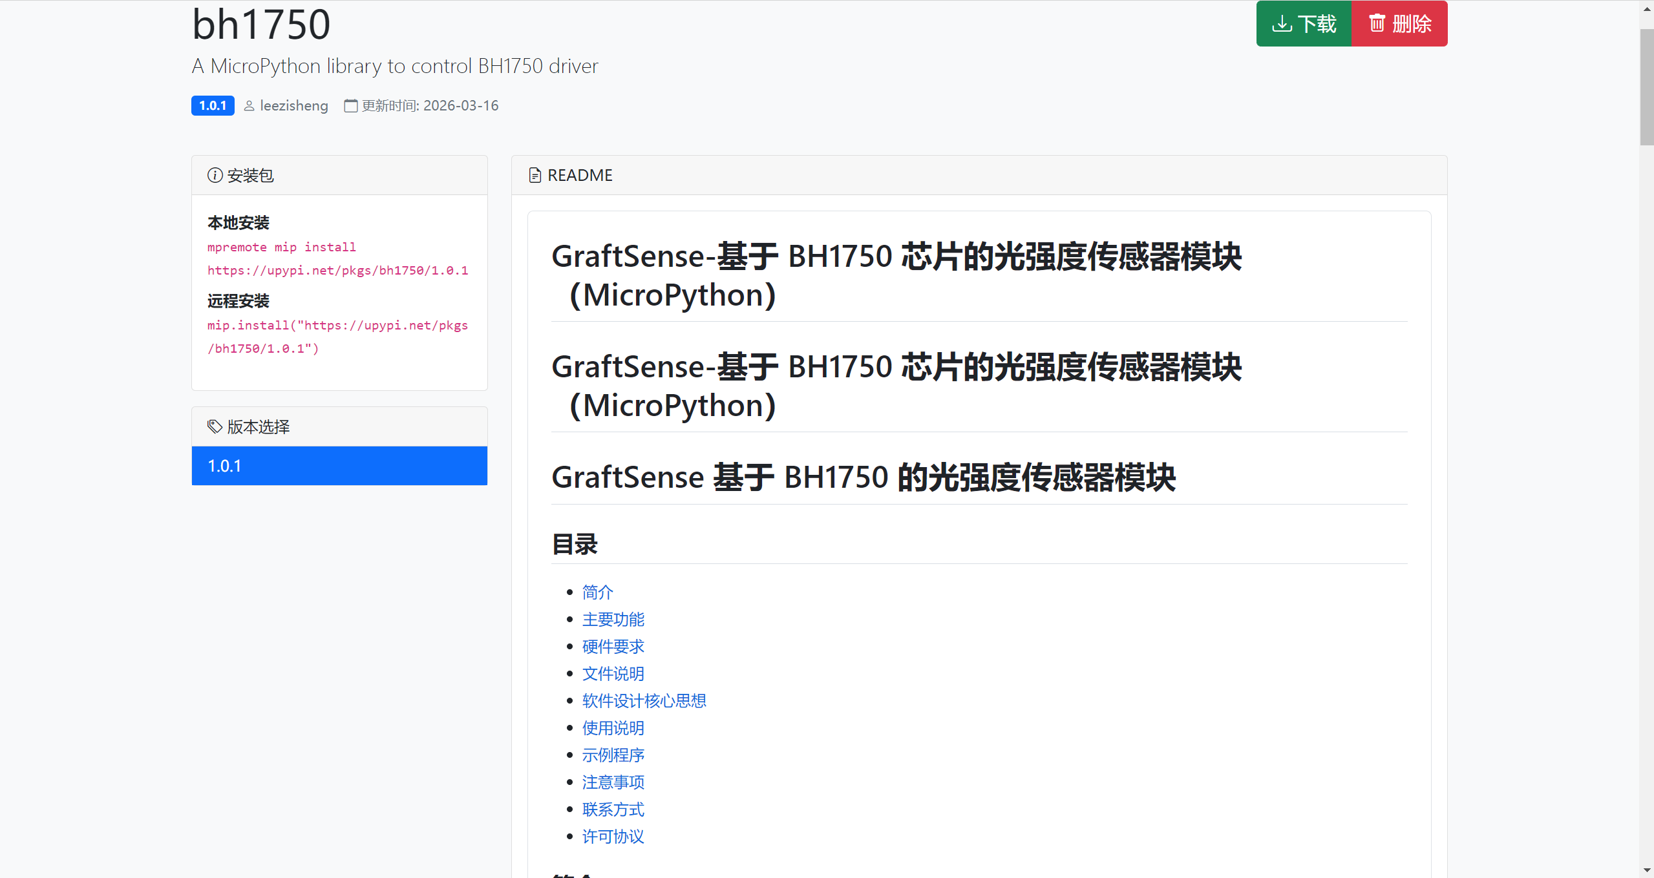Open the 硬件要求 link
The width and height of the screenshot is (1654, 878).
pyautogui.click(x=613, y=646)
